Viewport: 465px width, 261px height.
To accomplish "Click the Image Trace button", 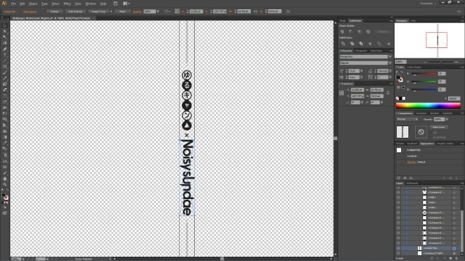I will (x=99, y=12).
